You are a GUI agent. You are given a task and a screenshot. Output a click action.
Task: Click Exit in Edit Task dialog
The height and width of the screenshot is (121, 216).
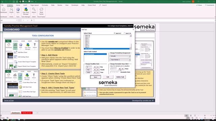pos(108,77)
